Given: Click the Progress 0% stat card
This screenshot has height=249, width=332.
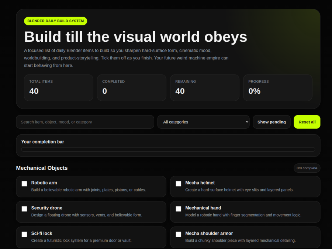Looking at the screenshot, I should coord(278,88).
